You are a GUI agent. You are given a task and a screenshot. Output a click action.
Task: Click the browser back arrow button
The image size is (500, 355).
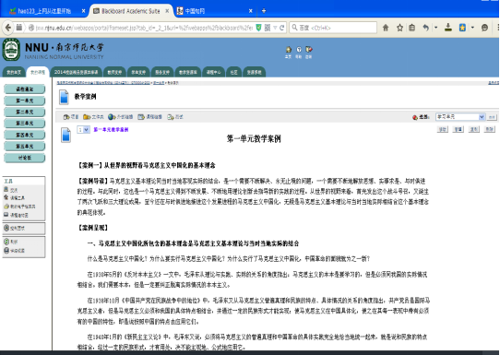tap(8, 28)
